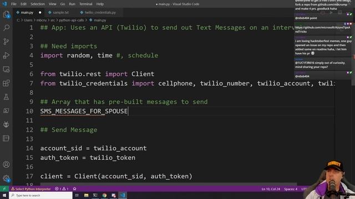Click the text SMS_MESSAGES_FOR_SPOUSE on line 10

coord(84,111)
